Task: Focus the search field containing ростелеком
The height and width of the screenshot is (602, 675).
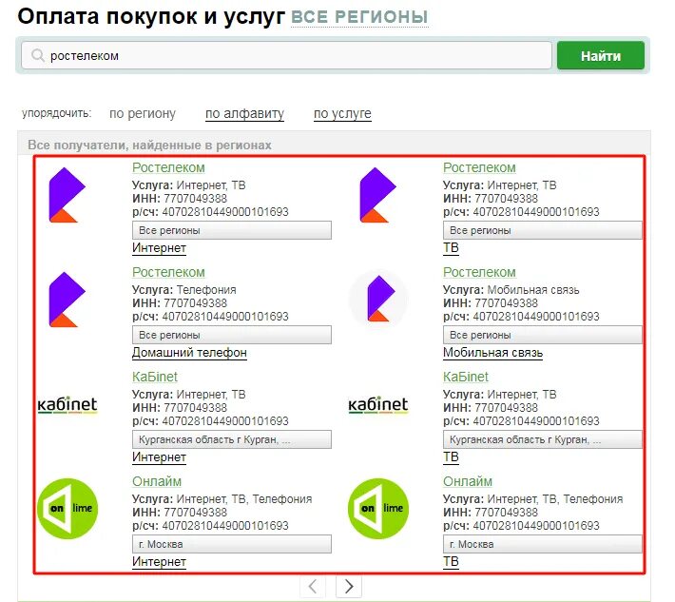Action: [x=286, y=55]
